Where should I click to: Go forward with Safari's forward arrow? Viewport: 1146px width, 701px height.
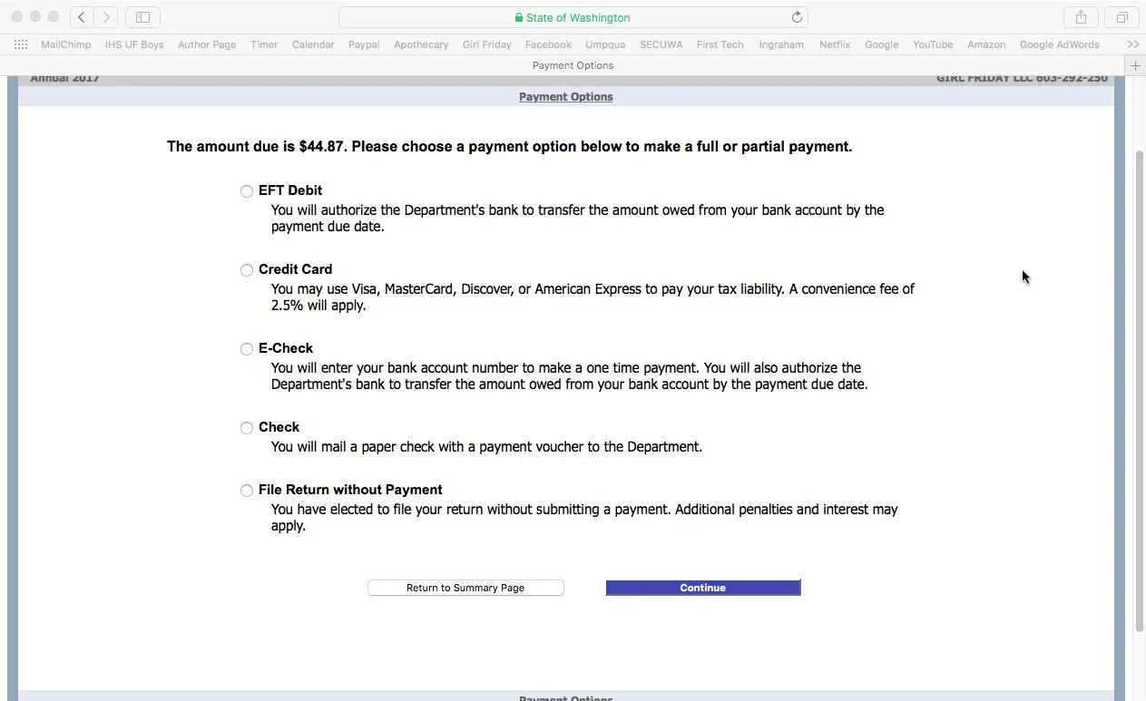click(x=105, y=17)
